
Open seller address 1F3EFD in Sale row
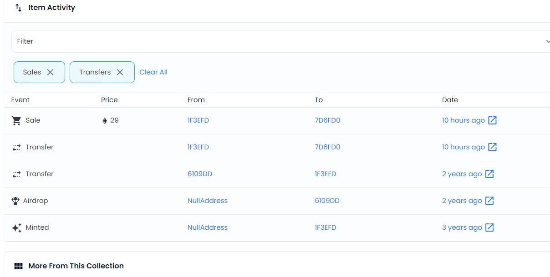pyautogui.click(x=198, y=120)
